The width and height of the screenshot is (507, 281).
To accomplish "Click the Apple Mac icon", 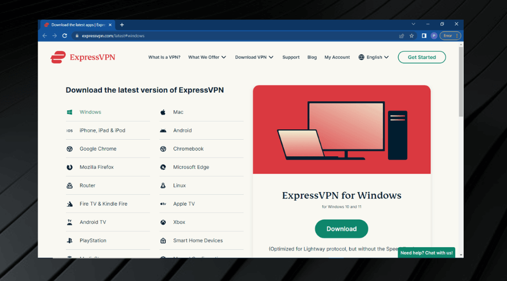I will (x=163, y=112).
